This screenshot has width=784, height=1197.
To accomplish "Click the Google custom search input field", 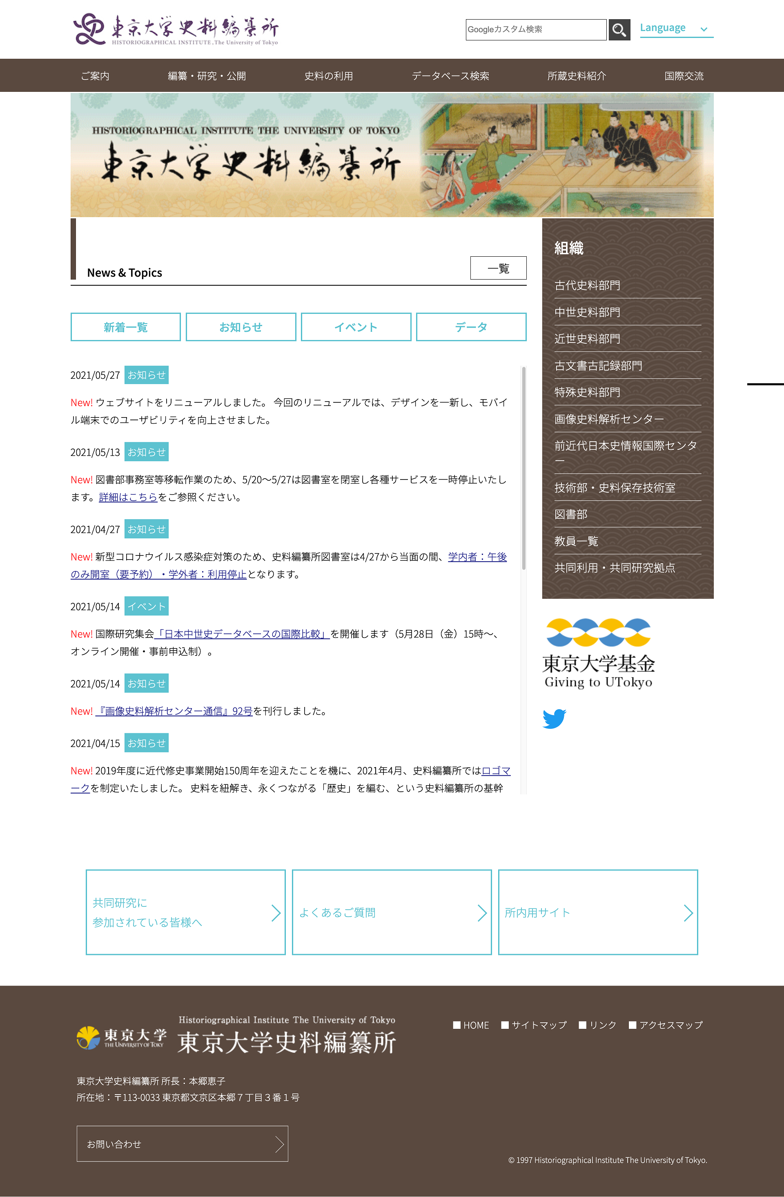I will pos(536,30).
